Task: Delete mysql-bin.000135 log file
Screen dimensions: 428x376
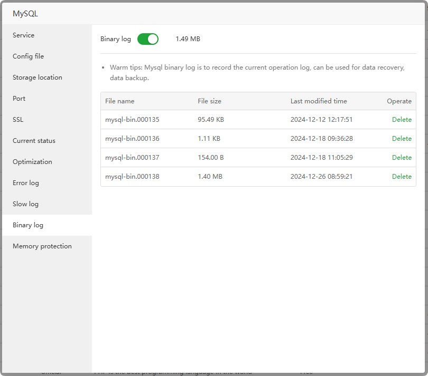Action: tap(402, 120)
